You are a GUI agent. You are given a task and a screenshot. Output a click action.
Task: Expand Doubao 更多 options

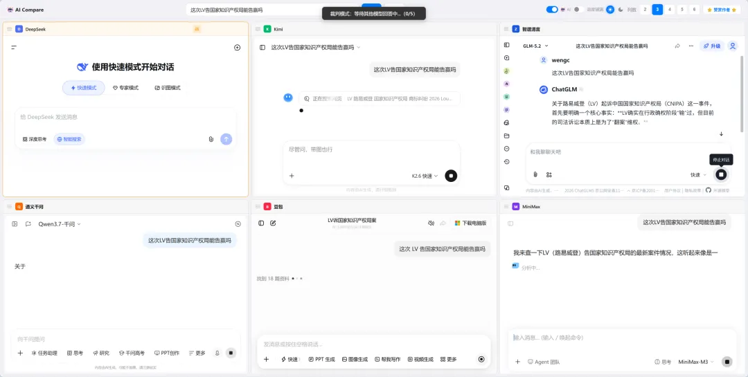coord(448,360)
